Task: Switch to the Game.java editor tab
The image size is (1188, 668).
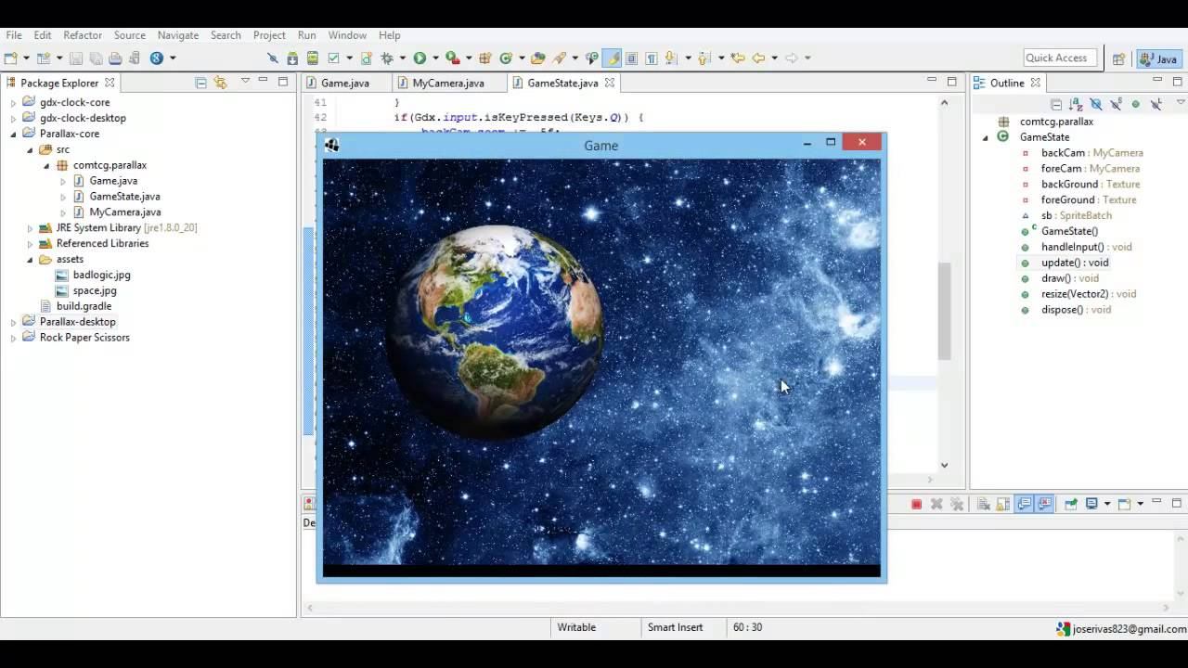Action: click(345, 83)
